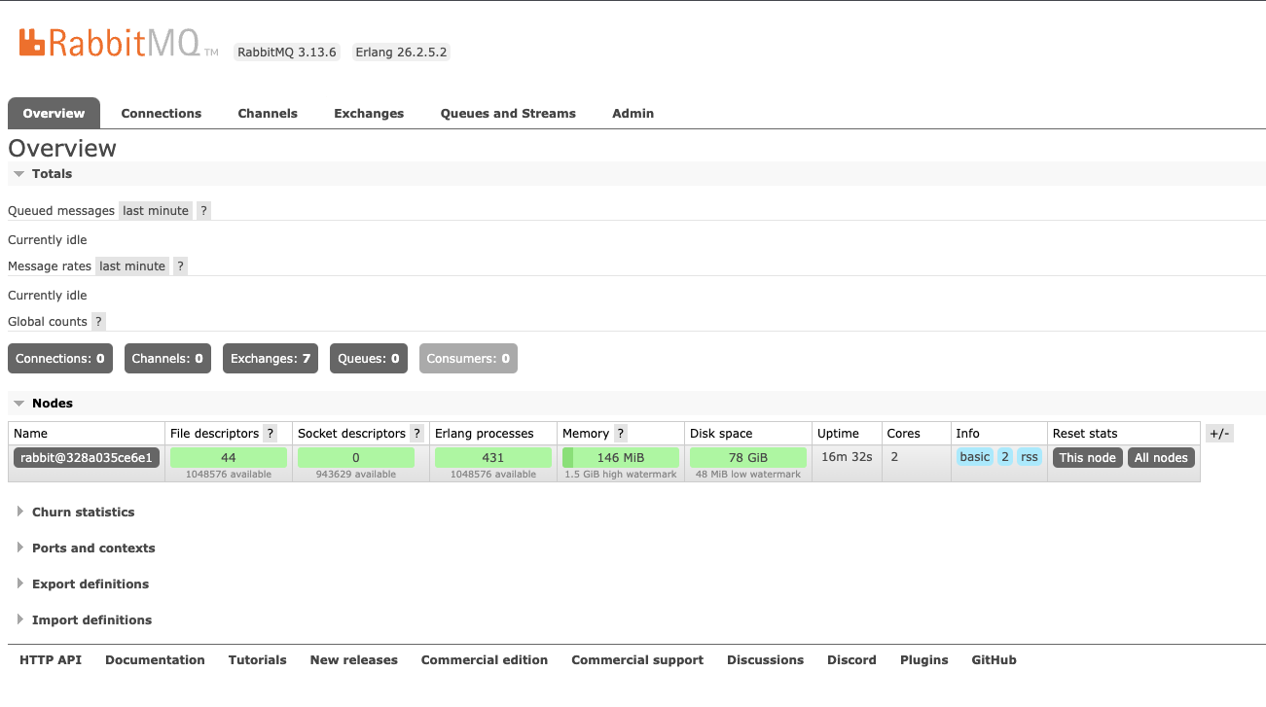
Task: Change Queued messages last minute range
Action: coord(156,211)
